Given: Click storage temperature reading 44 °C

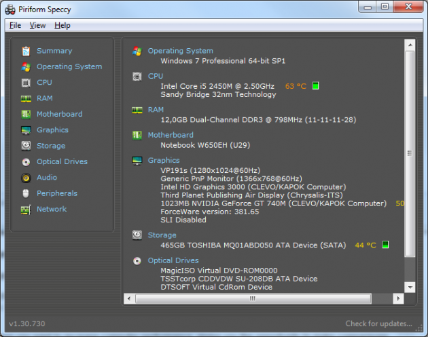Looking at the screenshot, I should tap(365, 245).
